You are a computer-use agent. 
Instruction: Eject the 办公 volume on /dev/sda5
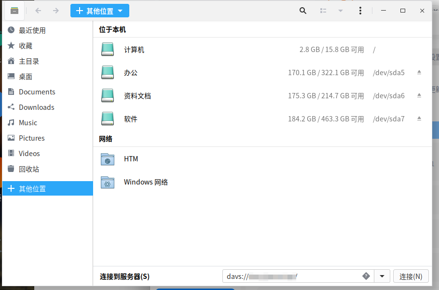[419, 72]
